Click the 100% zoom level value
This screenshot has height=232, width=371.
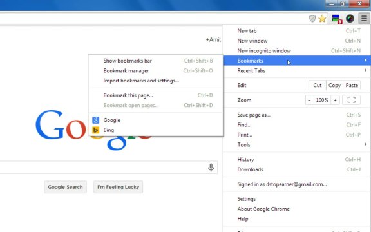click(x=322, y=100)
